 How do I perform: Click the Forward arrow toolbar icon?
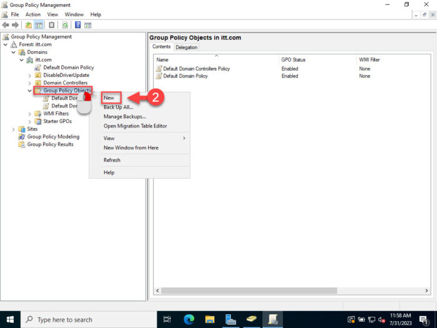pyautogui.click(x=16, y=25)
